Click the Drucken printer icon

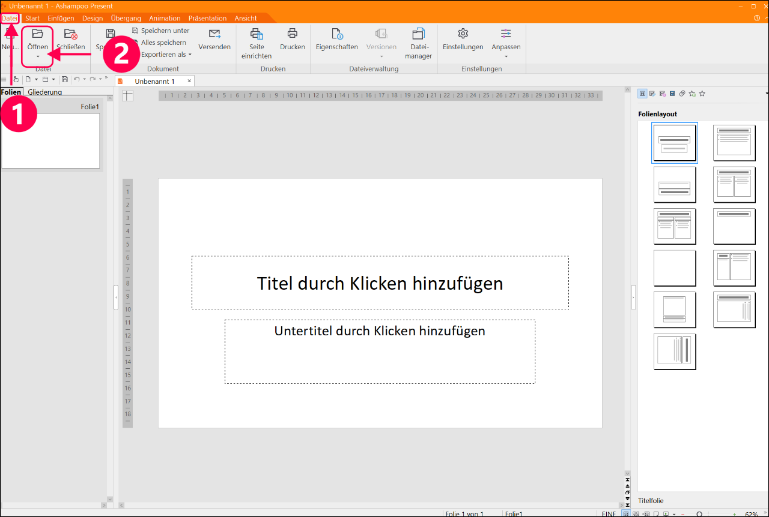pos(293,34)
